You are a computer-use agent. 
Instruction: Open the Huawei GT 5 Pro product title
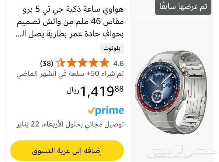70,22
